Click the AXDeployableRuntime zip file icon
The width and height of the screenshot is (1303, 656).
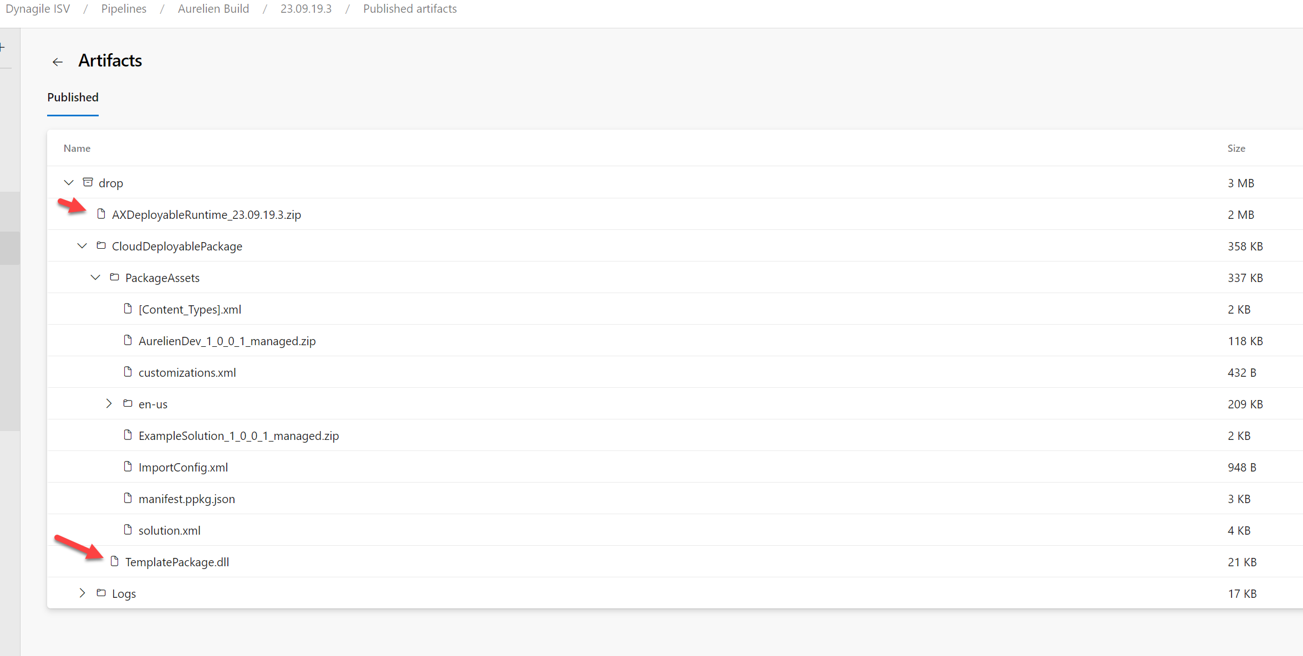click(101, 214)
